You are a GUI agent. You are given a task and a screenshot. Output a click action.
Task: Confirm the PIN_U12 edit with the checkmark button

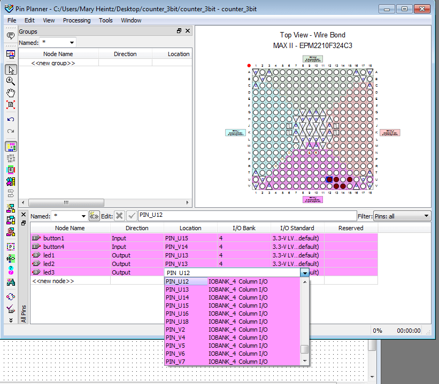[x=132, y=215]
